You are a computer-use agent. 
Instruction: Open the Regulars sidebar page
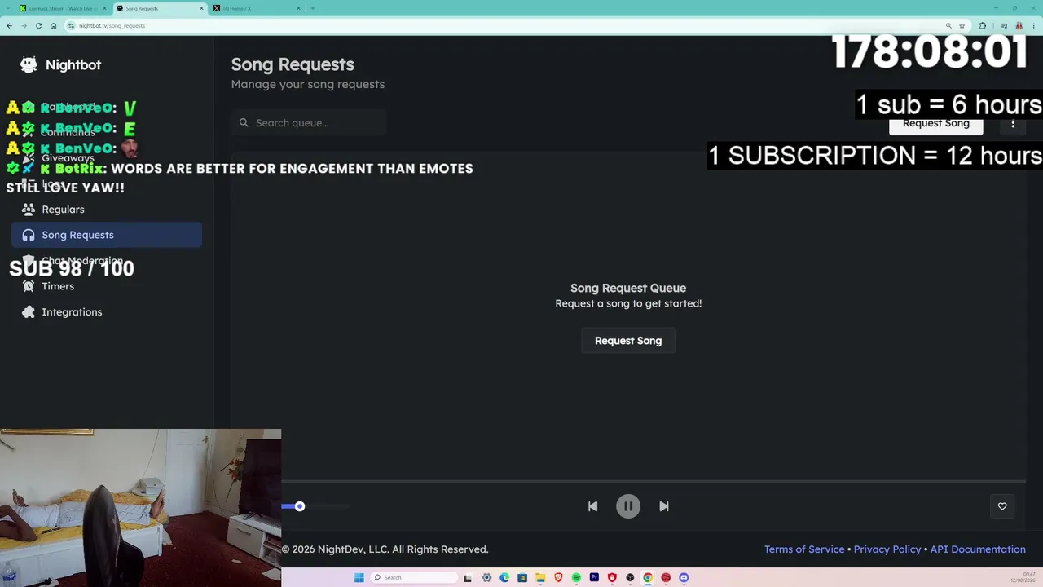coord(107,210)
